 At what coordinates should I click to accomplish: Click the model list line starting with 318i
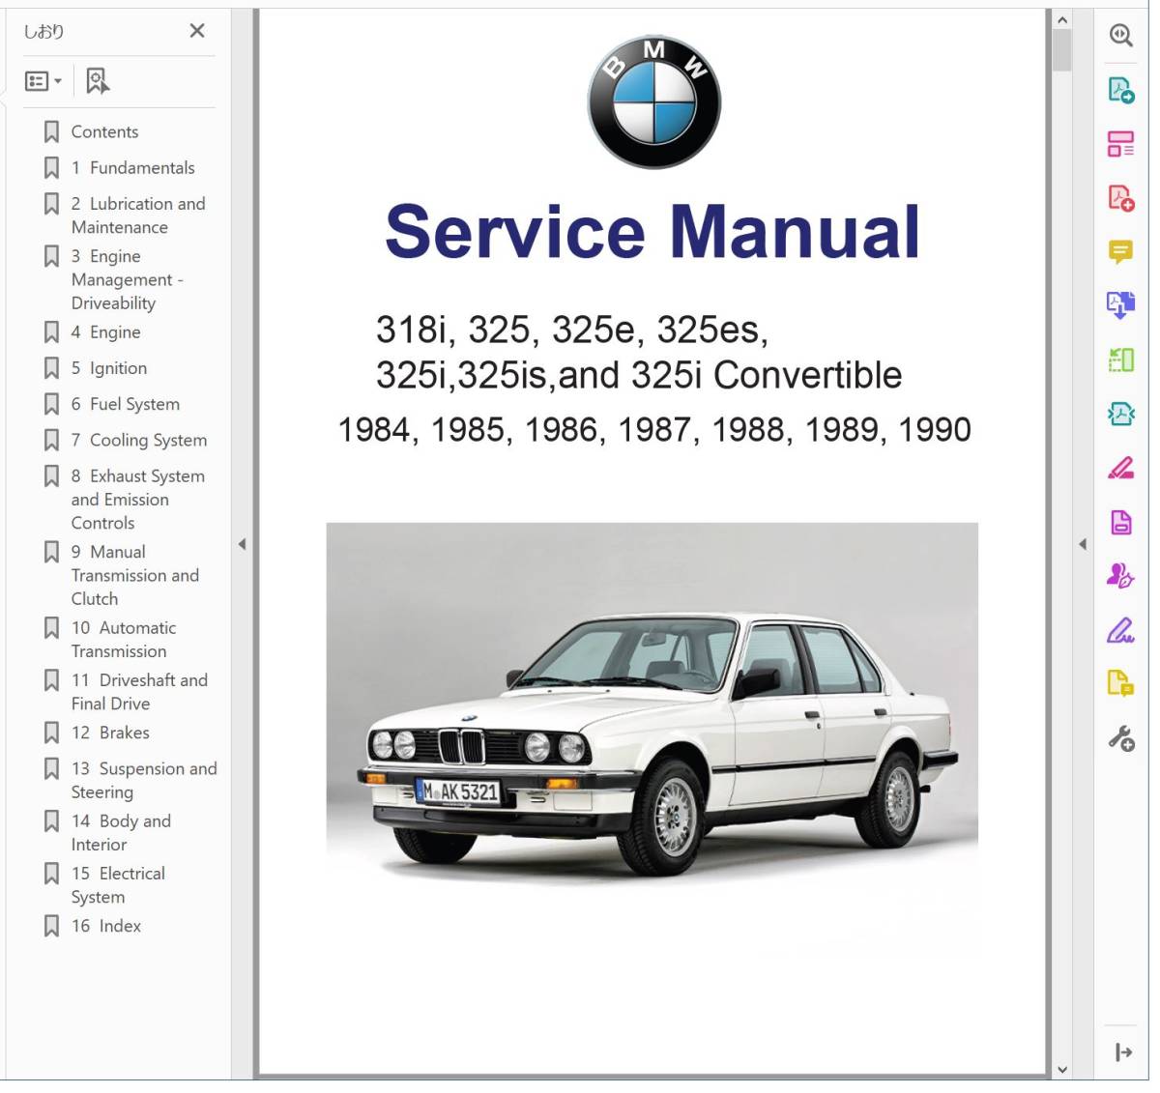click(572, 331)
